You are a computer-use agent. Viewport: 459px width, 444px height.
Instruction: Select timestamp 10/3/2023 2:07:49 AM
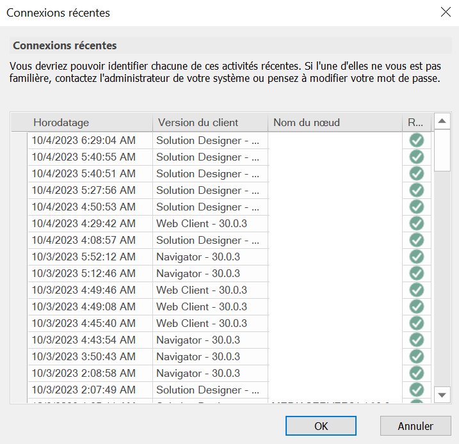[83, 390]
